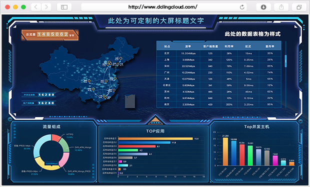Screen dimensions: 310x187
Task: Toggle the sidebar panel icon
Action: pos(64,7)
